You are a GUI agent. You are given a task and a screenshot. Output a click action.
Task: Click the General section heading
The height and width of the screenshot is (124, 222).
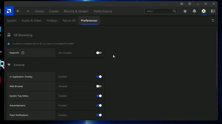point(19,65)
